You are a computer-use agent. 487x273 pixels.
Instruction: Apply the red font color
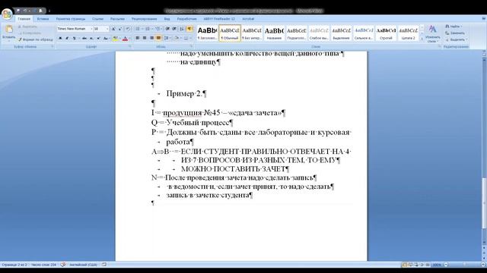[125, 39]
